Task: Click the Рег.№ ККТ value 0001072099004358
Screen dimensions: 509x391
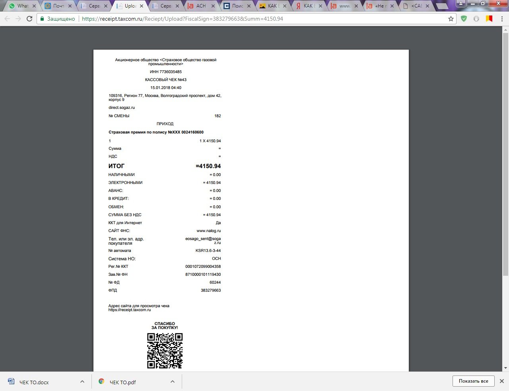Action: (203, 267)
